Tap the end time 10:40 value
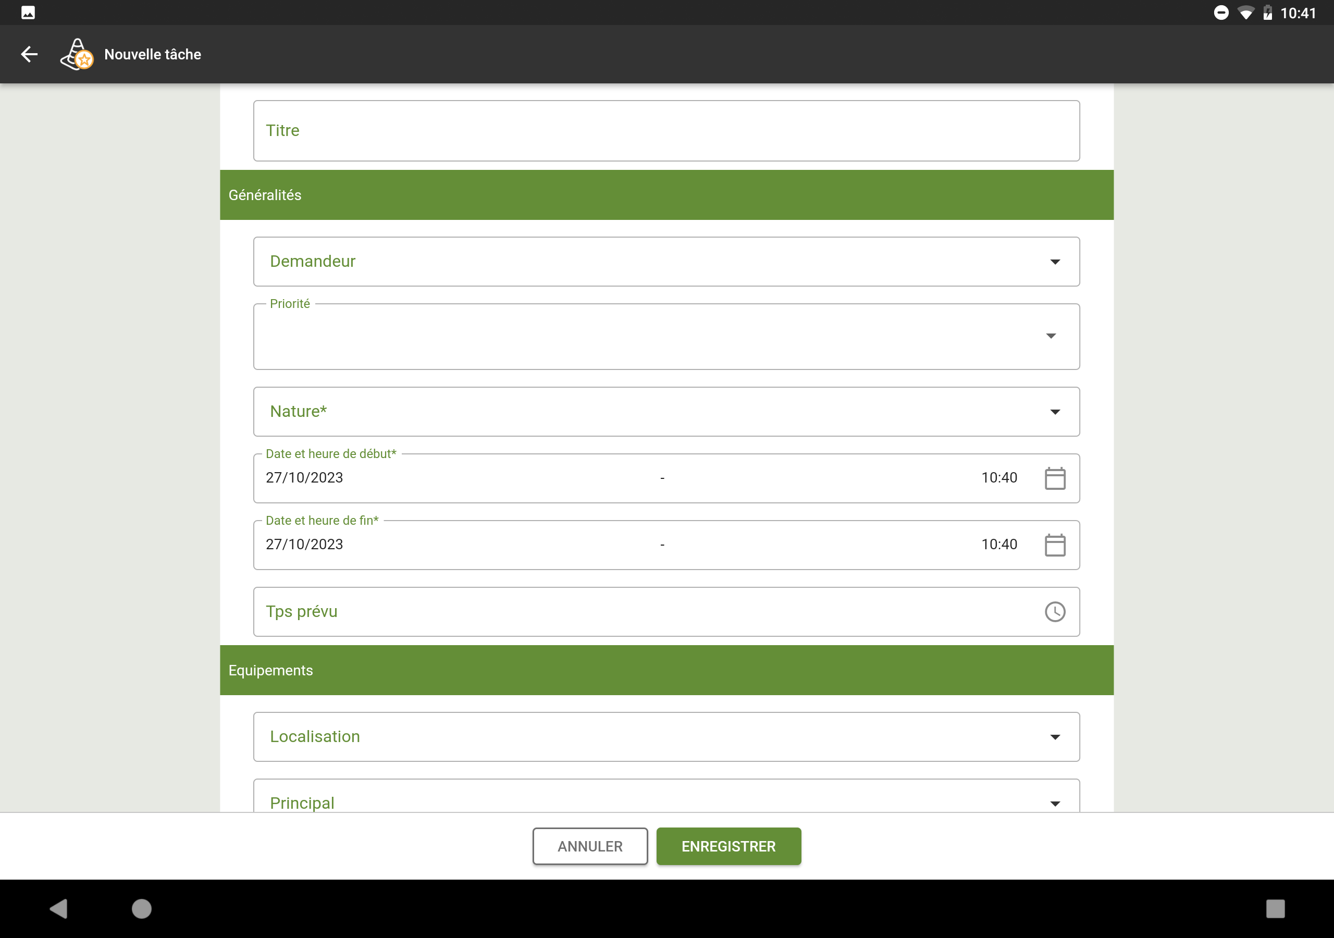Viewport: 1334px width, 938px height. (999, 545)
